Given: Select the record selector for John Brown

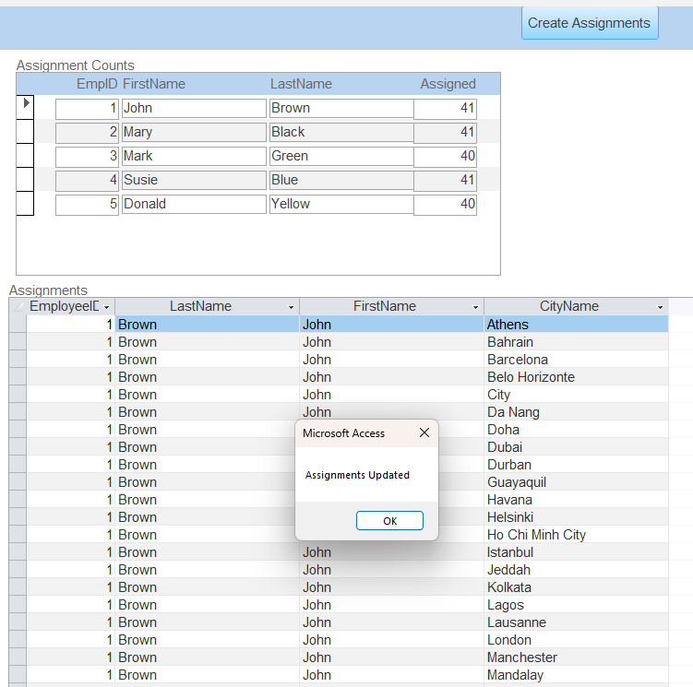Looking at the screenshot, I should (25, 107).
